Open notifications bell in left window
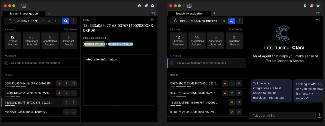The width and height of the screenshot is (325, 126). [x=146, y=6]
